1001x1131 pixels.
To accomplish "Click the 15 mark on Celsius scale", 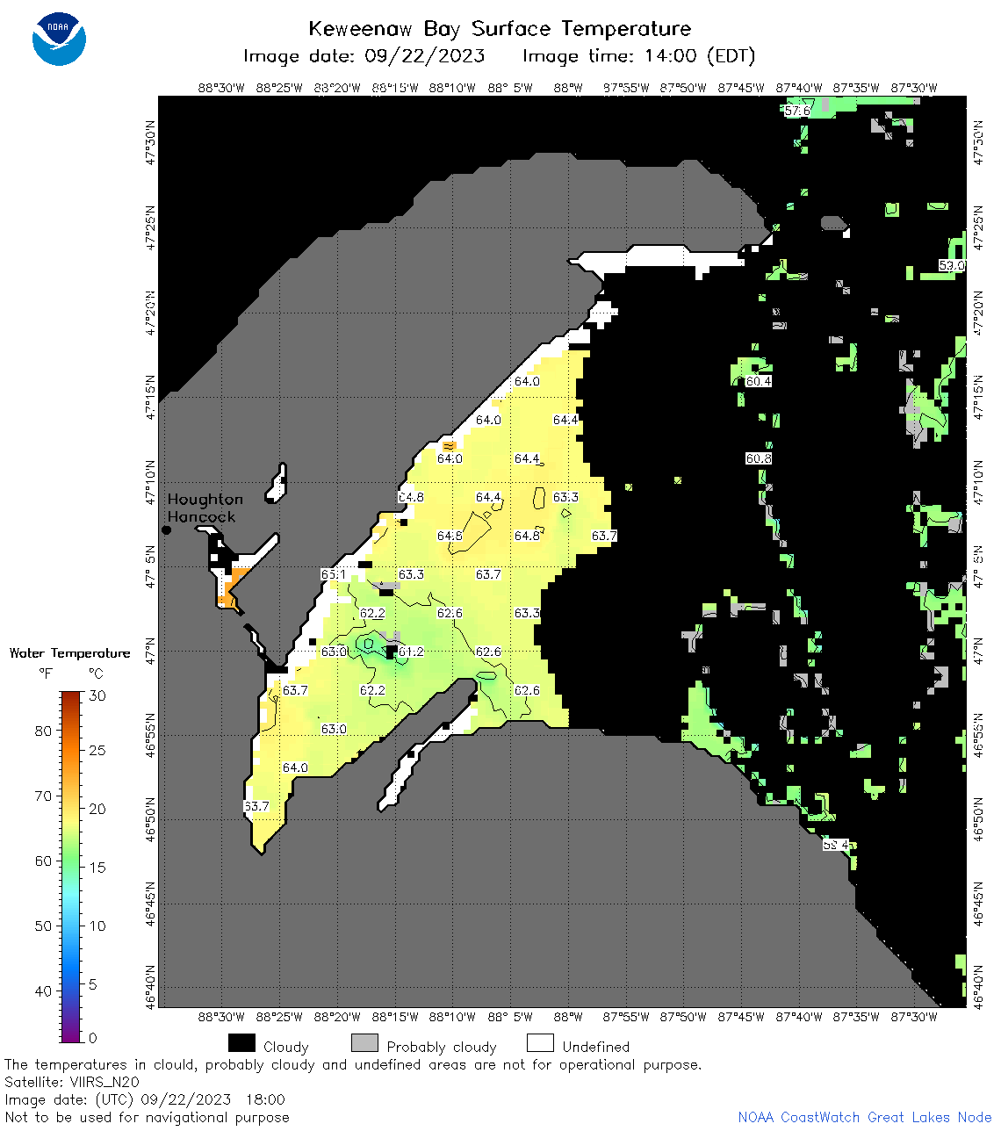I will pyautogui.click(x=97, y=868).
